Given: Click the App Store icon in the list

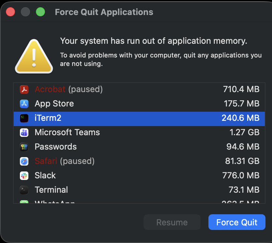Looking at the screenshot, I should [x=24, y=104].
